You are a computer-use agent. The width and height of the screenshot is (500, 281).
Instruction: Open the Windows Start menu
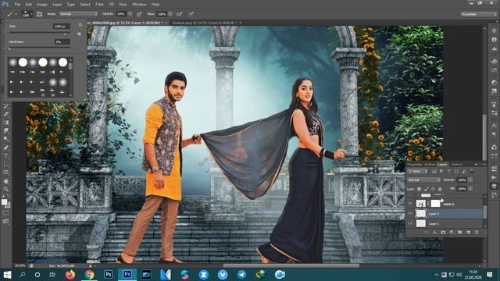pyautogui.click(x=7, y=275)
